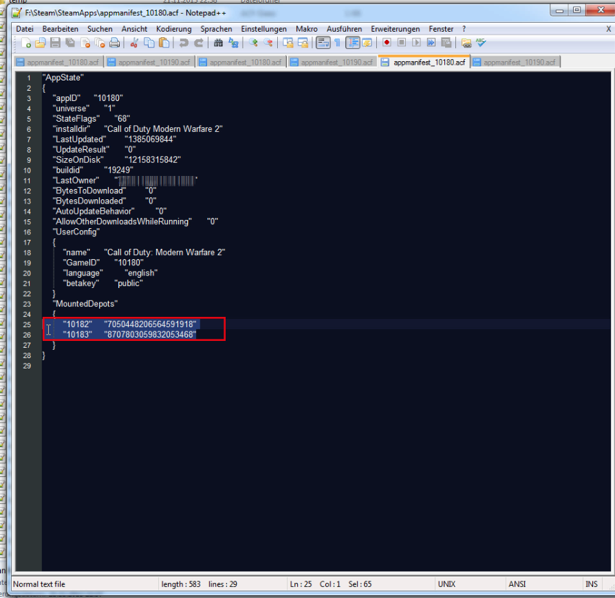Click the "AppState" text on line 1
Image resolution: width=615 pixels, height=598 pixels.
pos(63,78)
